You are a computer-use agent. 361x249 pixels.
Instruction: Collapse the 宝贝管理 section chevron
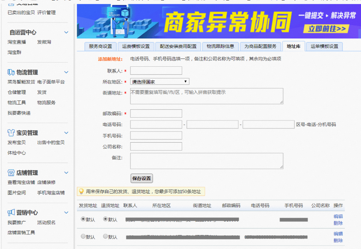pos(66,133)
